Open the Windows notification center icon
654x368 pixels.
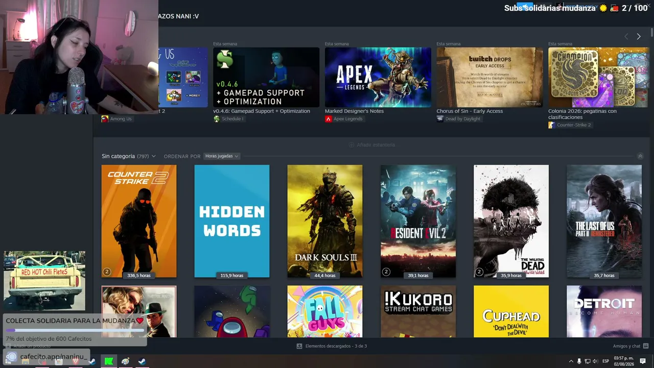(643, 361)
